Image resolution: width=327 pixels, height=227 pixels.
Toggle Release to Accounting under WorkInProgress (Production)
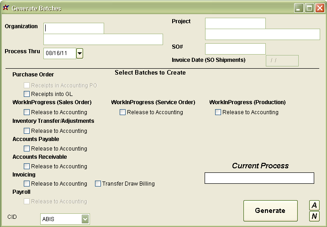pos(218,112)
